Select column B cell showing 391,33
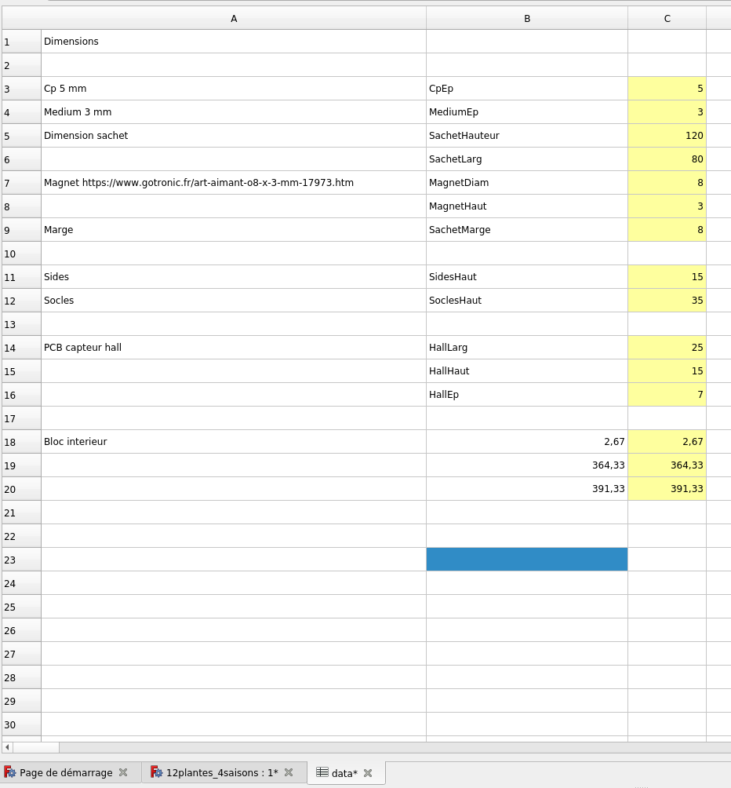Screen dimensions: 731x788 [526, 489]
